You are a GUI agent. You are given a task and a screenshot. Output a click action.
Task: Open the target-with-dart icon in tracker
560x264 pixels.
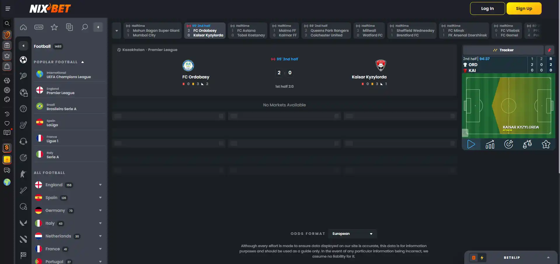(x=509, y=144)
